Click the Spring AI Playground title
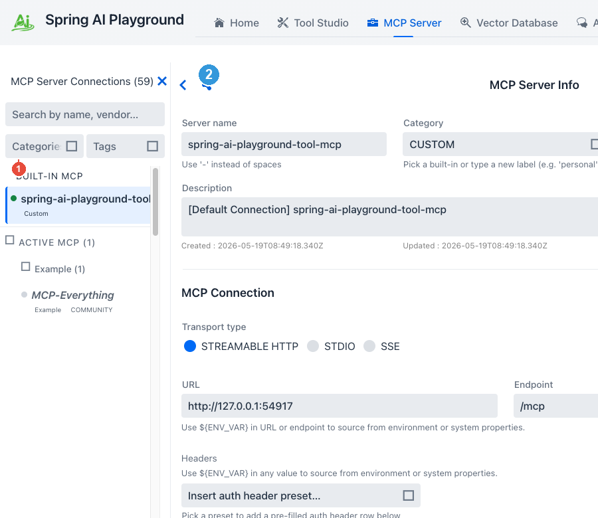The image size is (598, 518). coord(114,20)
